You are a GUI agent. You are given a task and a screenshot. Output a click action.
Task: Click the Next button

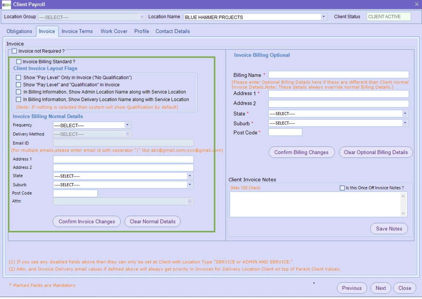[381, 288]
